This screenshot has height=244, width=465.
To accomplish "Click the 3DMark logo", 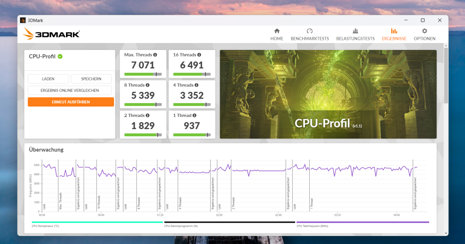I will (x=51, y=34).
